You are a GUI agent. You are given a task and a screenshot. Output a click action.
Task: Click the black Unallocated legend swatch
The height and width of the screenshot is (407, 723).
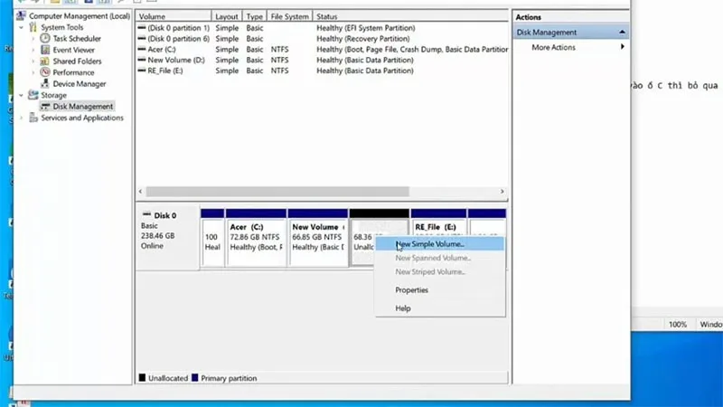pyautogui.click(x=142, y=377)
